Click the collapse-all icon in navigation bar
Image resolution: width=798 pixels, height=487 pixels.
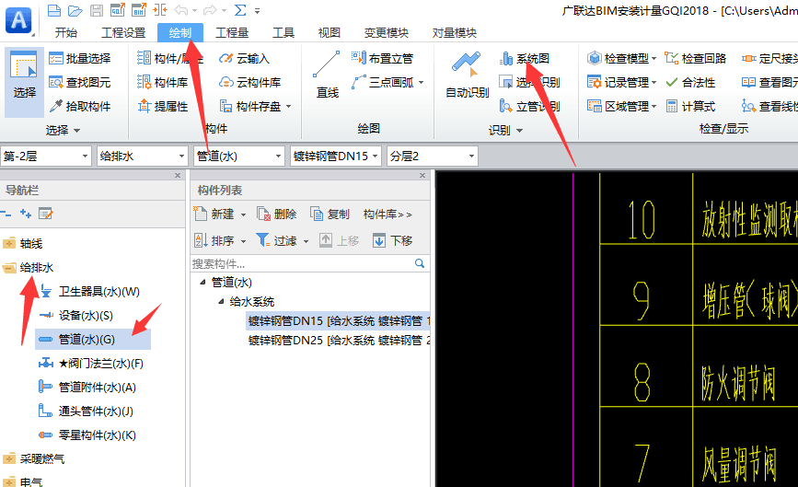6,215
